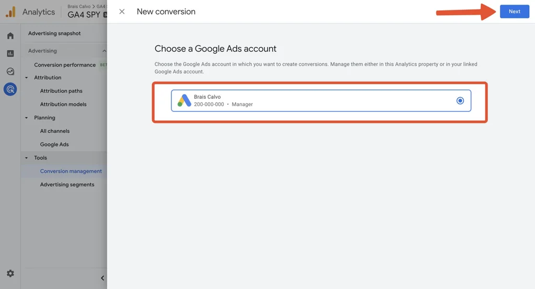
Task: Click the Next button
Action: click(515, 11)
